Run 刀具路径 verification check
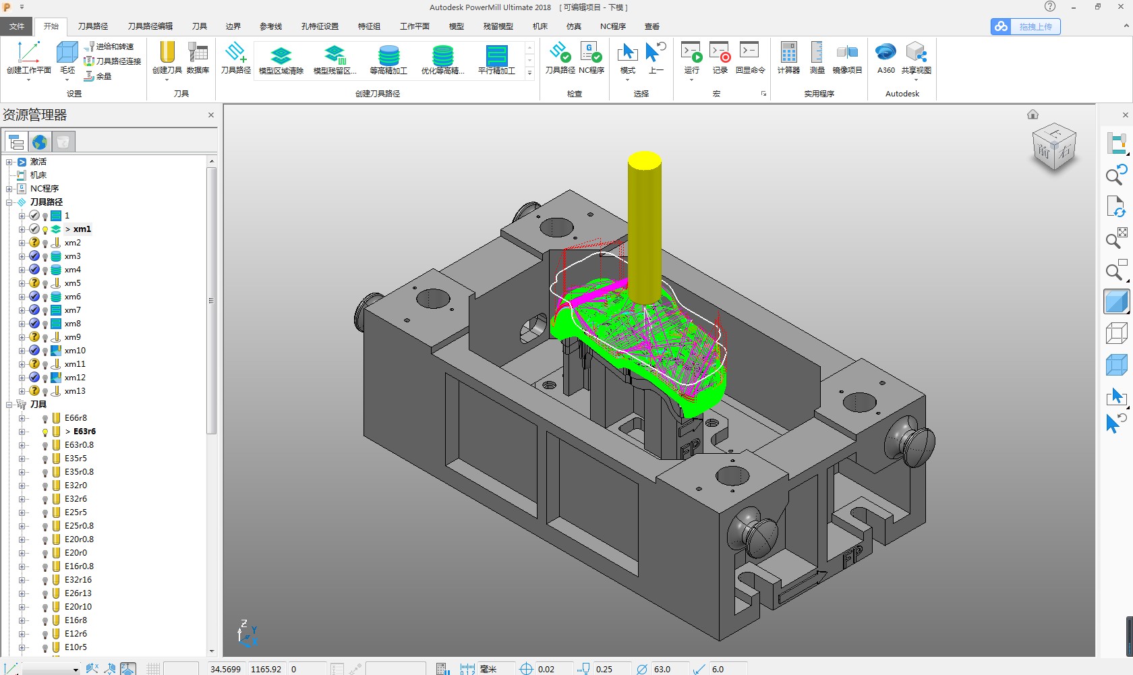 (x=560, y=53)
